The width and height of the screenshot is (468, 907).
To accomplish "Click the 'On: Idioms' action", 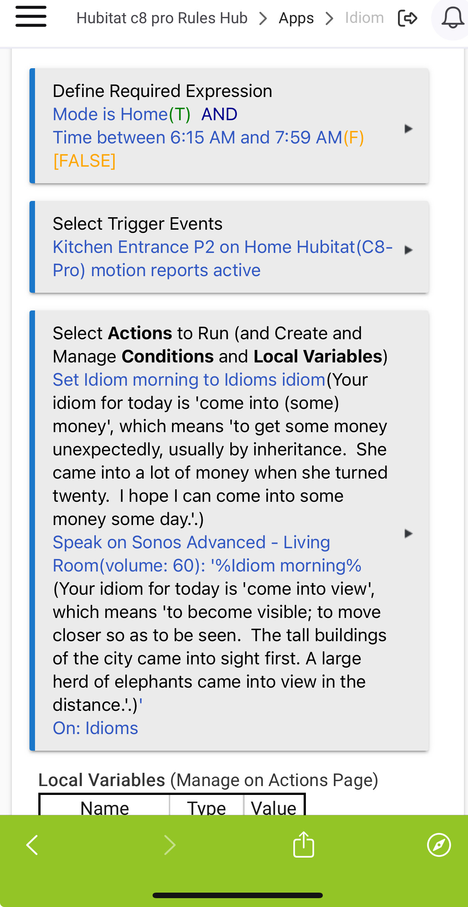I will 95,728.
